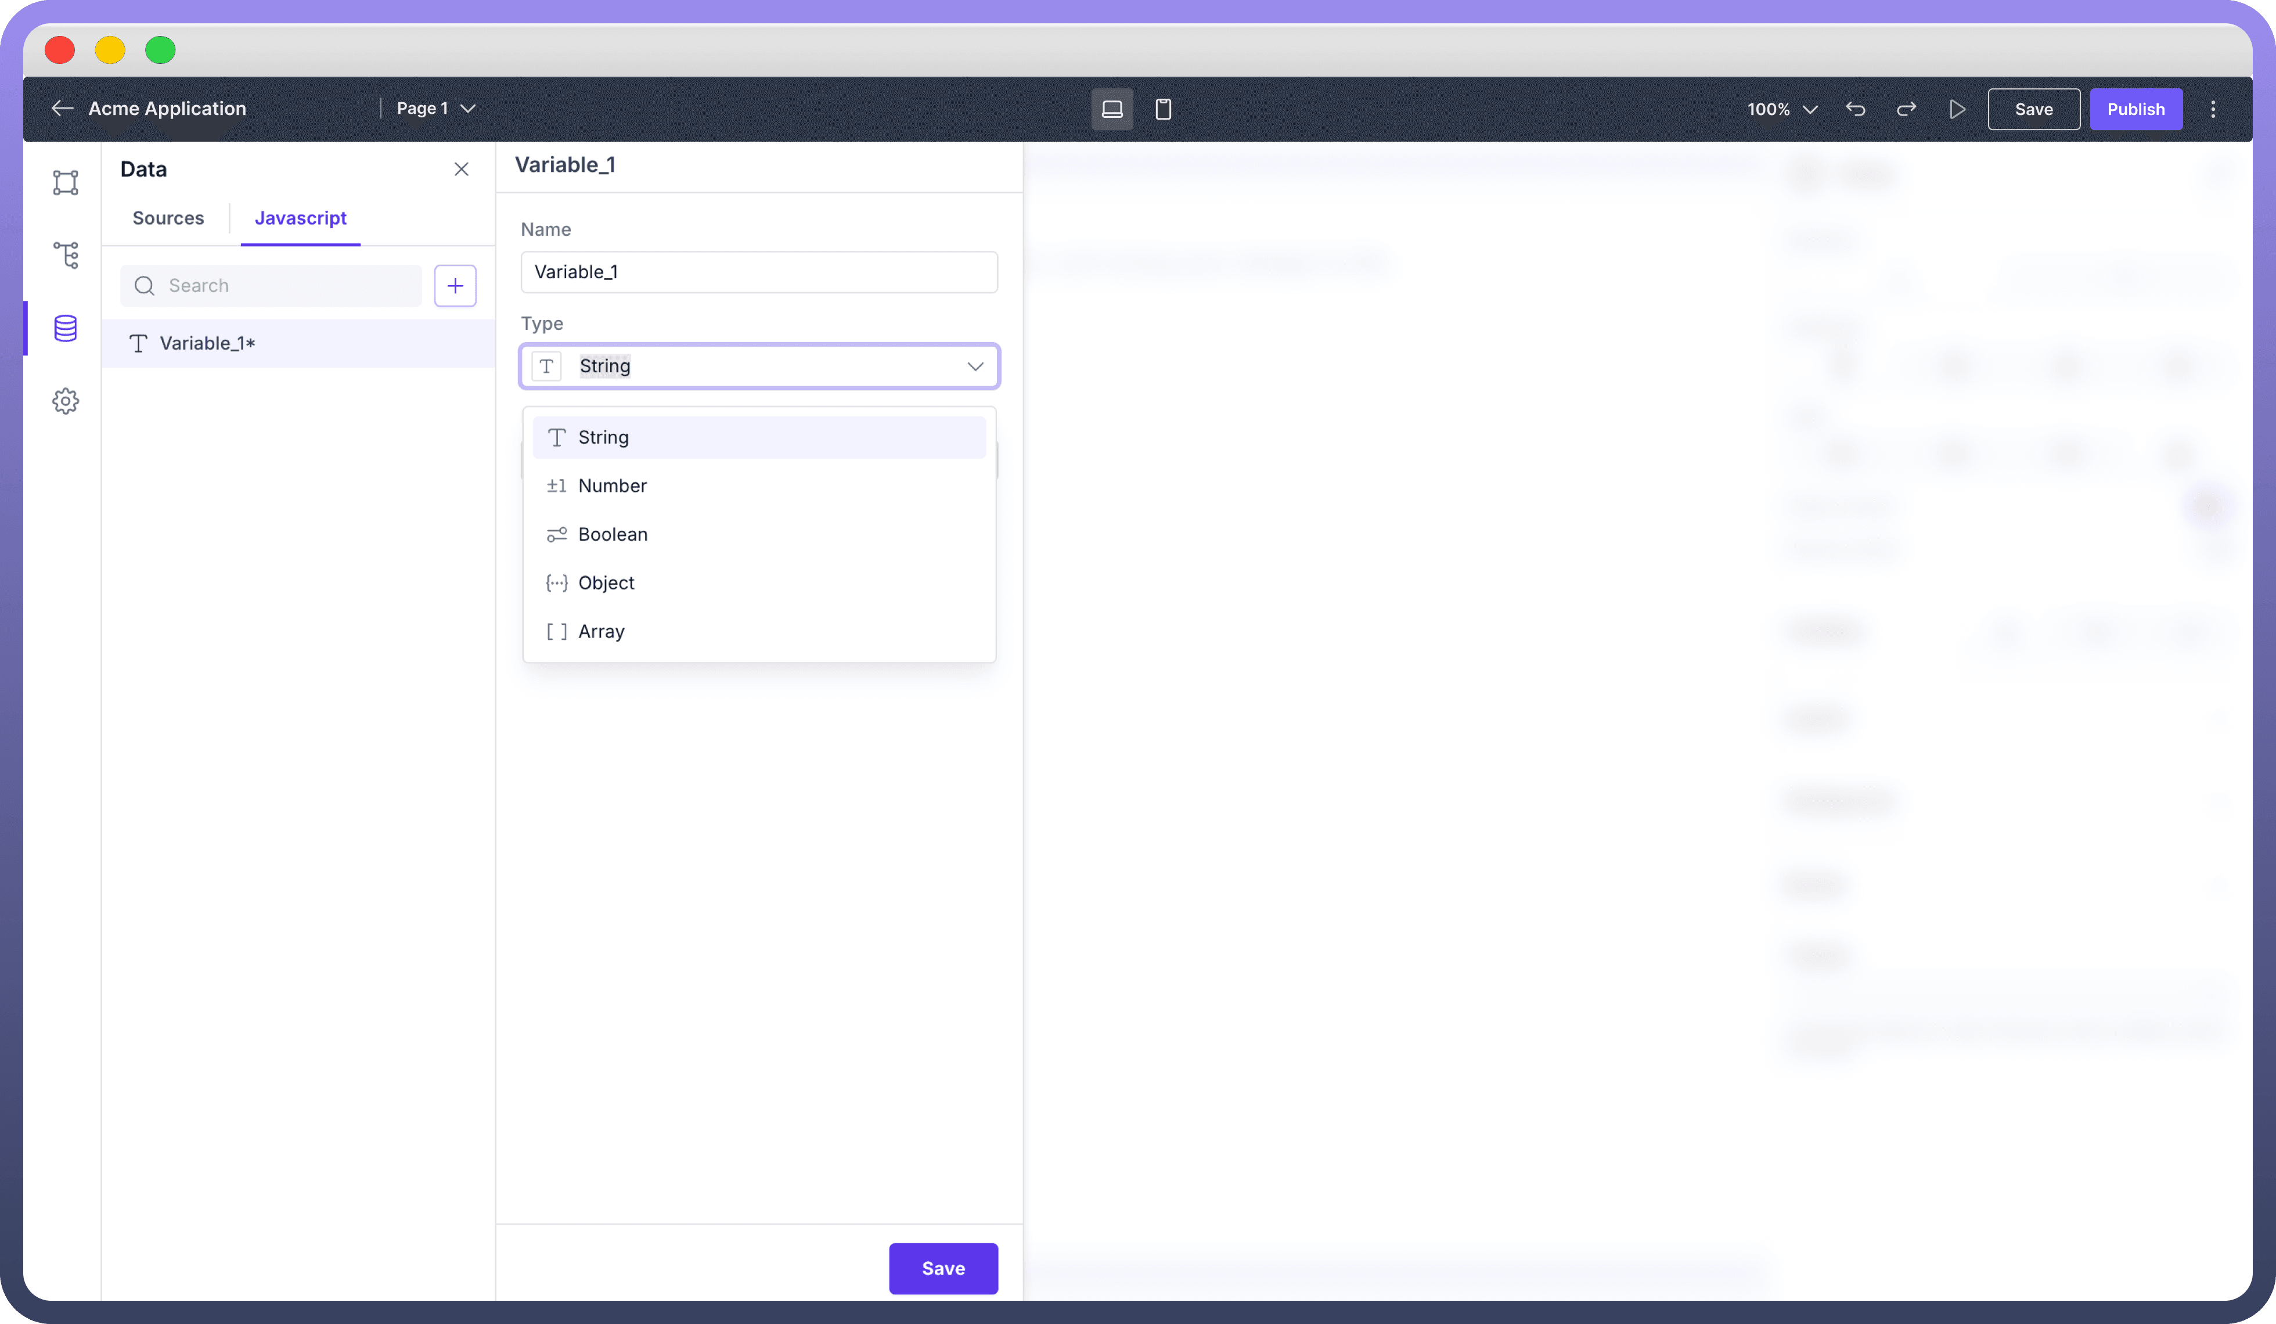Choose Boolean from type list

pos(613,535)
